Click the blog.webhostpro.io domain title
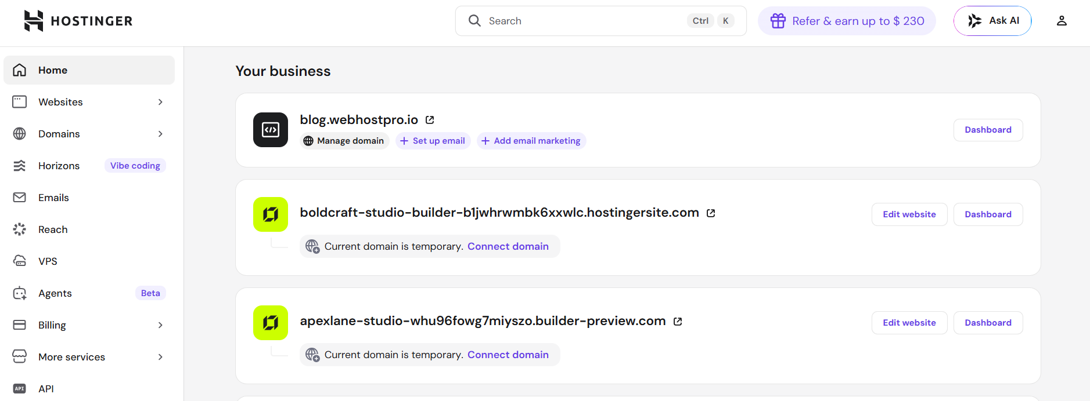 359,120
